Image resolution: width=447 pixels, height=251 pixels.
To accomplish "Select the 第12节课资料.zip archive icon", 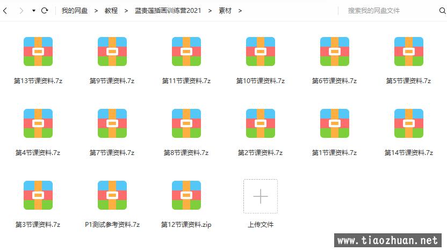I will (x=186, y=195).
